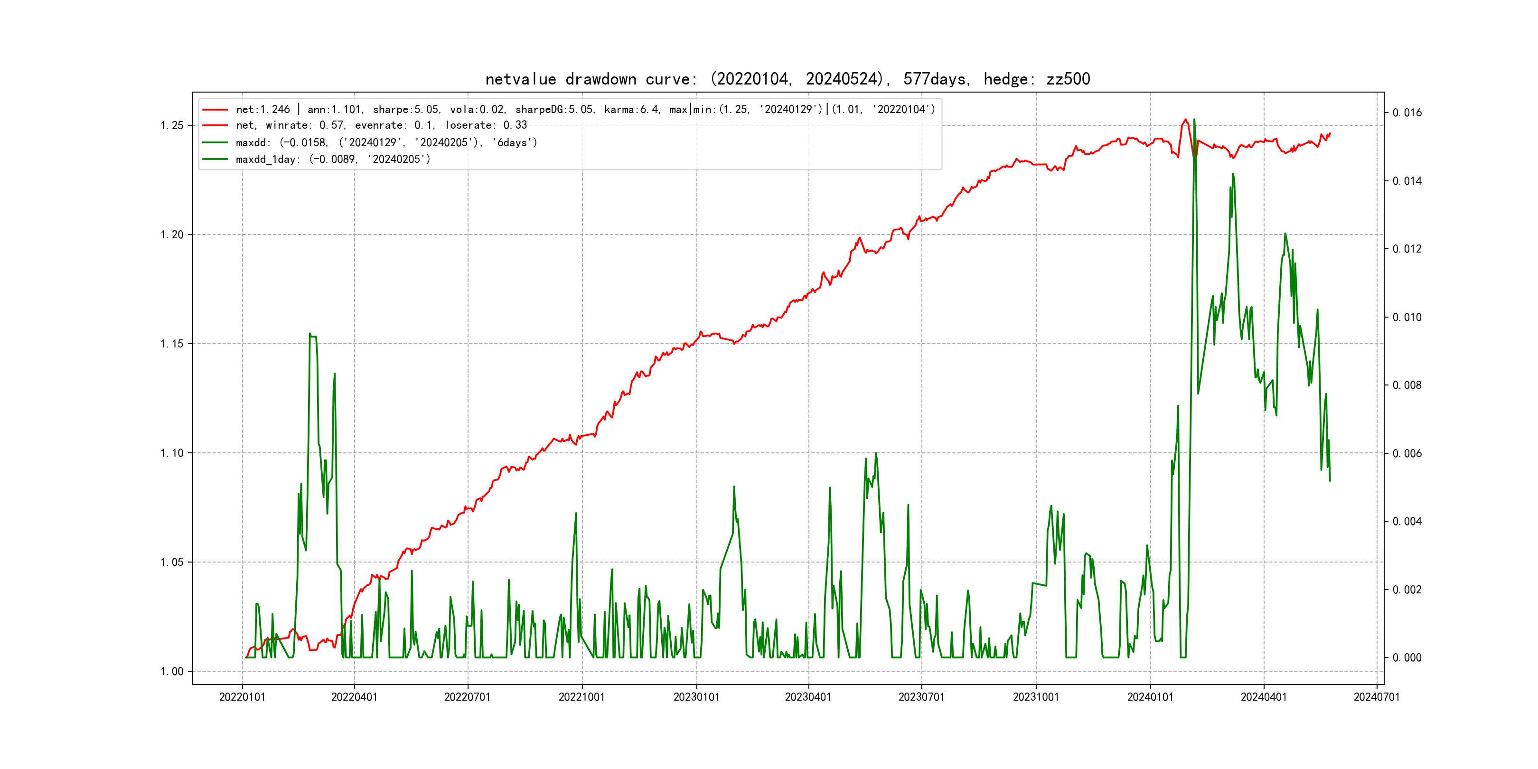Click the 1.00 left axis tick label

coord(172,671)
